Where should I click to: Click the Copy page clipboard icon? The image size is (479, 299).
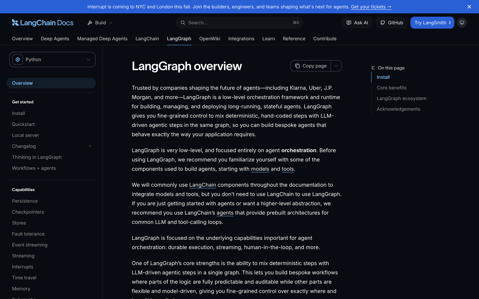297,66
